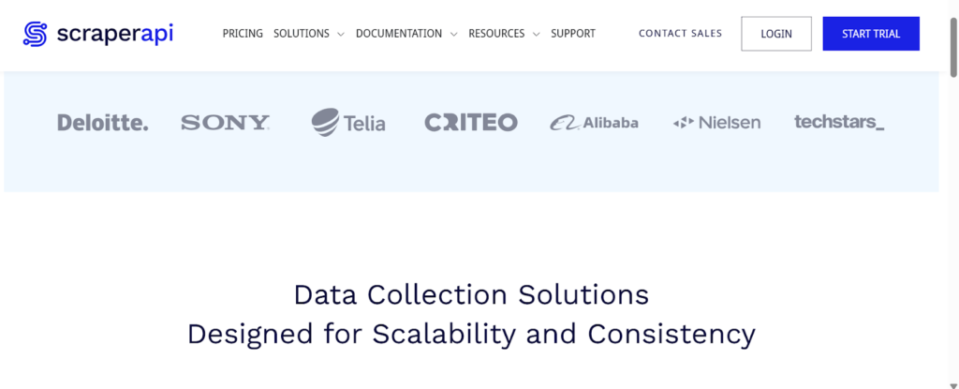
Task: Click the Sony logo
Action: (225, 123)
